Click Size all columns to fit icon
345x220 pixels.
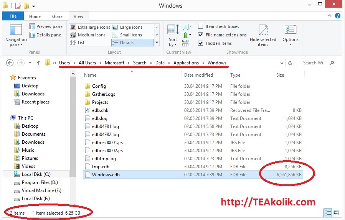[x=185, y=43]
